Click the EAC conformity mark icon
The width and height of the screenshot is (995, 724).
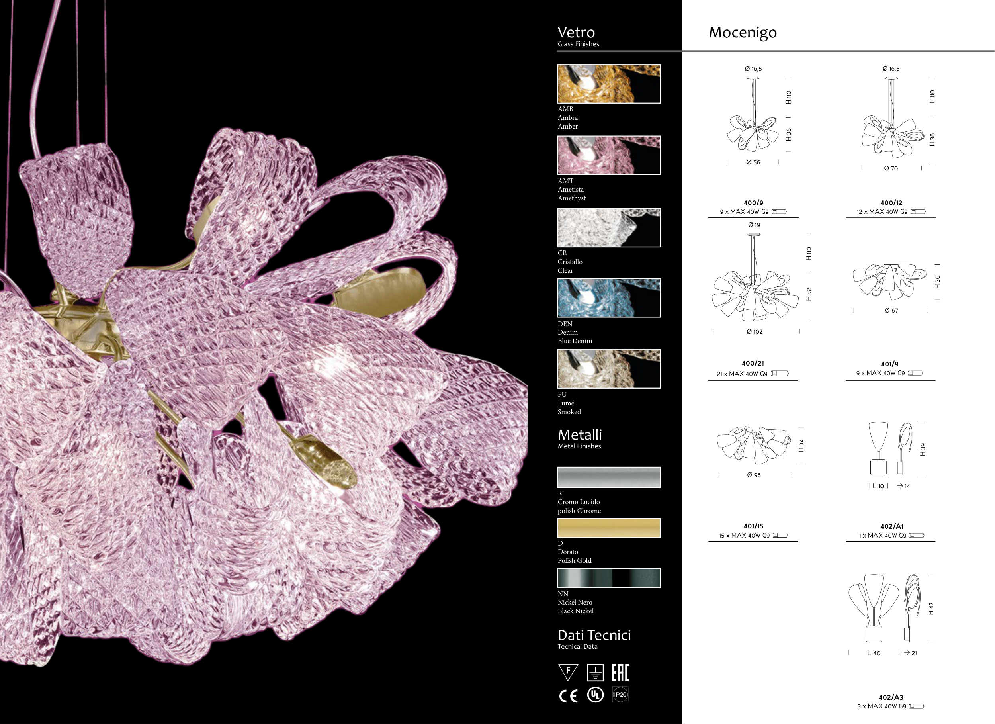coord(620,673)
